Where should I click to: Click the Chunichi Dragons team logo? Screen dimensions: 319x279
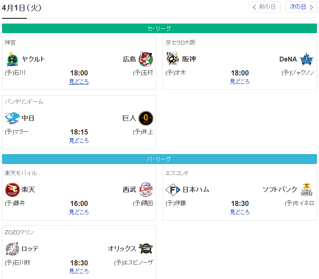[12, 118]
